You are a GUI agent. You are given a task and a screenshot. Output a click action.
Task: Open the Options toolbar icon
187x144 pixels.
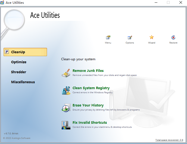[130, 38]
